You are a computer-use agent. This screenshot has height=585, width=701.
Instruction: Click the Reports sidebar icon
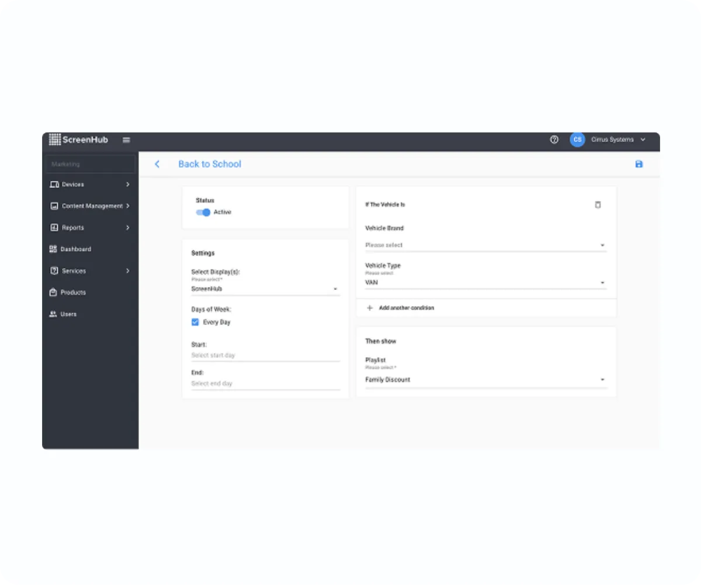54,228
